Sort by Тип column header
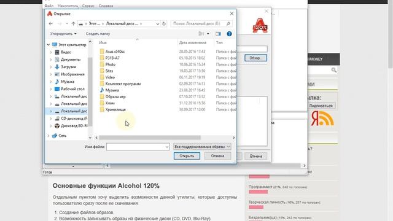The height and width of the screenshot is (221, 393). coord(219,42)
